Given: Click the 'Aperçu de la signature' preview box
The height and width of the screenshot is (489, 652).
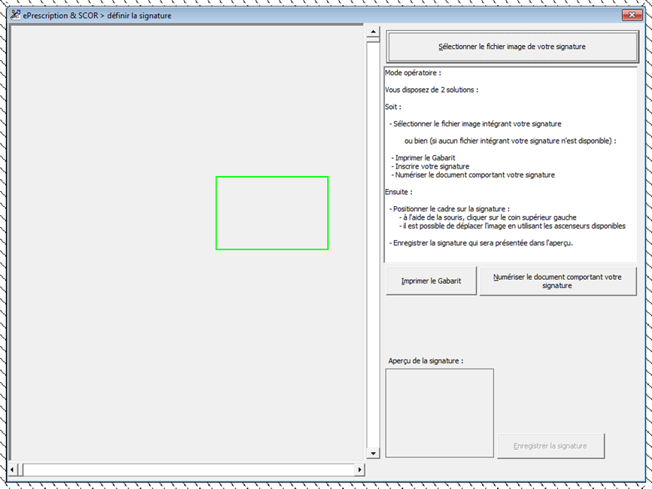Looking at the screenshot, I should coord(439,413).
